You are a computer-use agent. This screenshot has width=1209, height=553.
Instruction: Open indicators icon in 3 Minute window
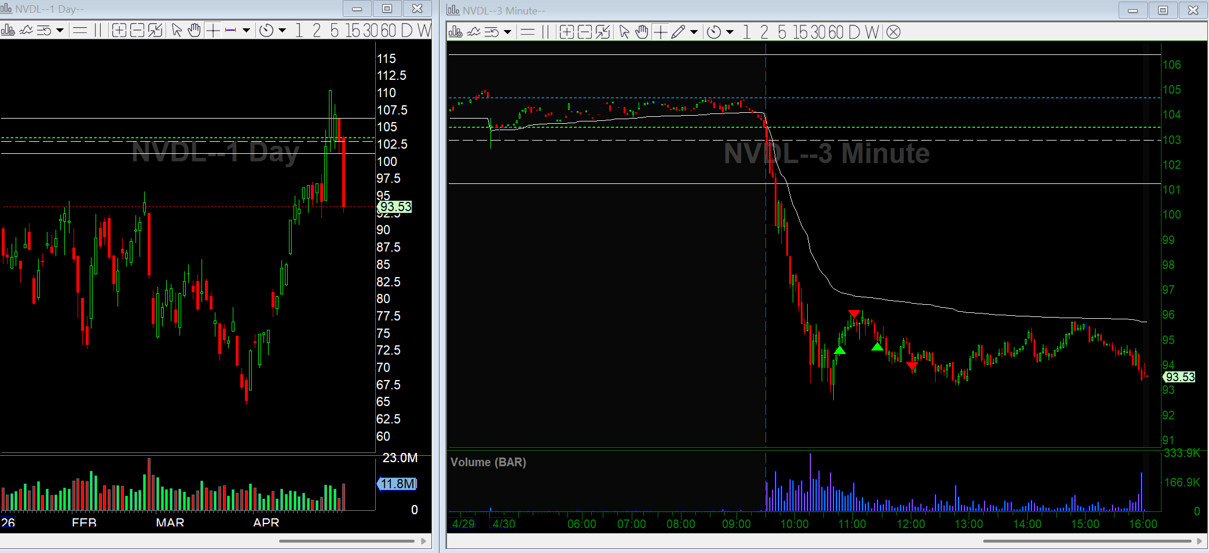click(x=474, y=32)
